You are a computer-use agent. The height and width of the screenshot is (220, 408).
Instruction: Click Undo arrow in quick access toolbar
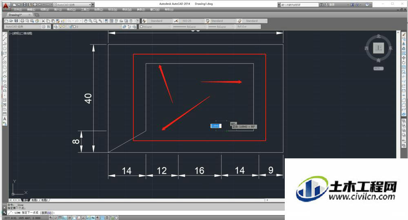point(40,4)
